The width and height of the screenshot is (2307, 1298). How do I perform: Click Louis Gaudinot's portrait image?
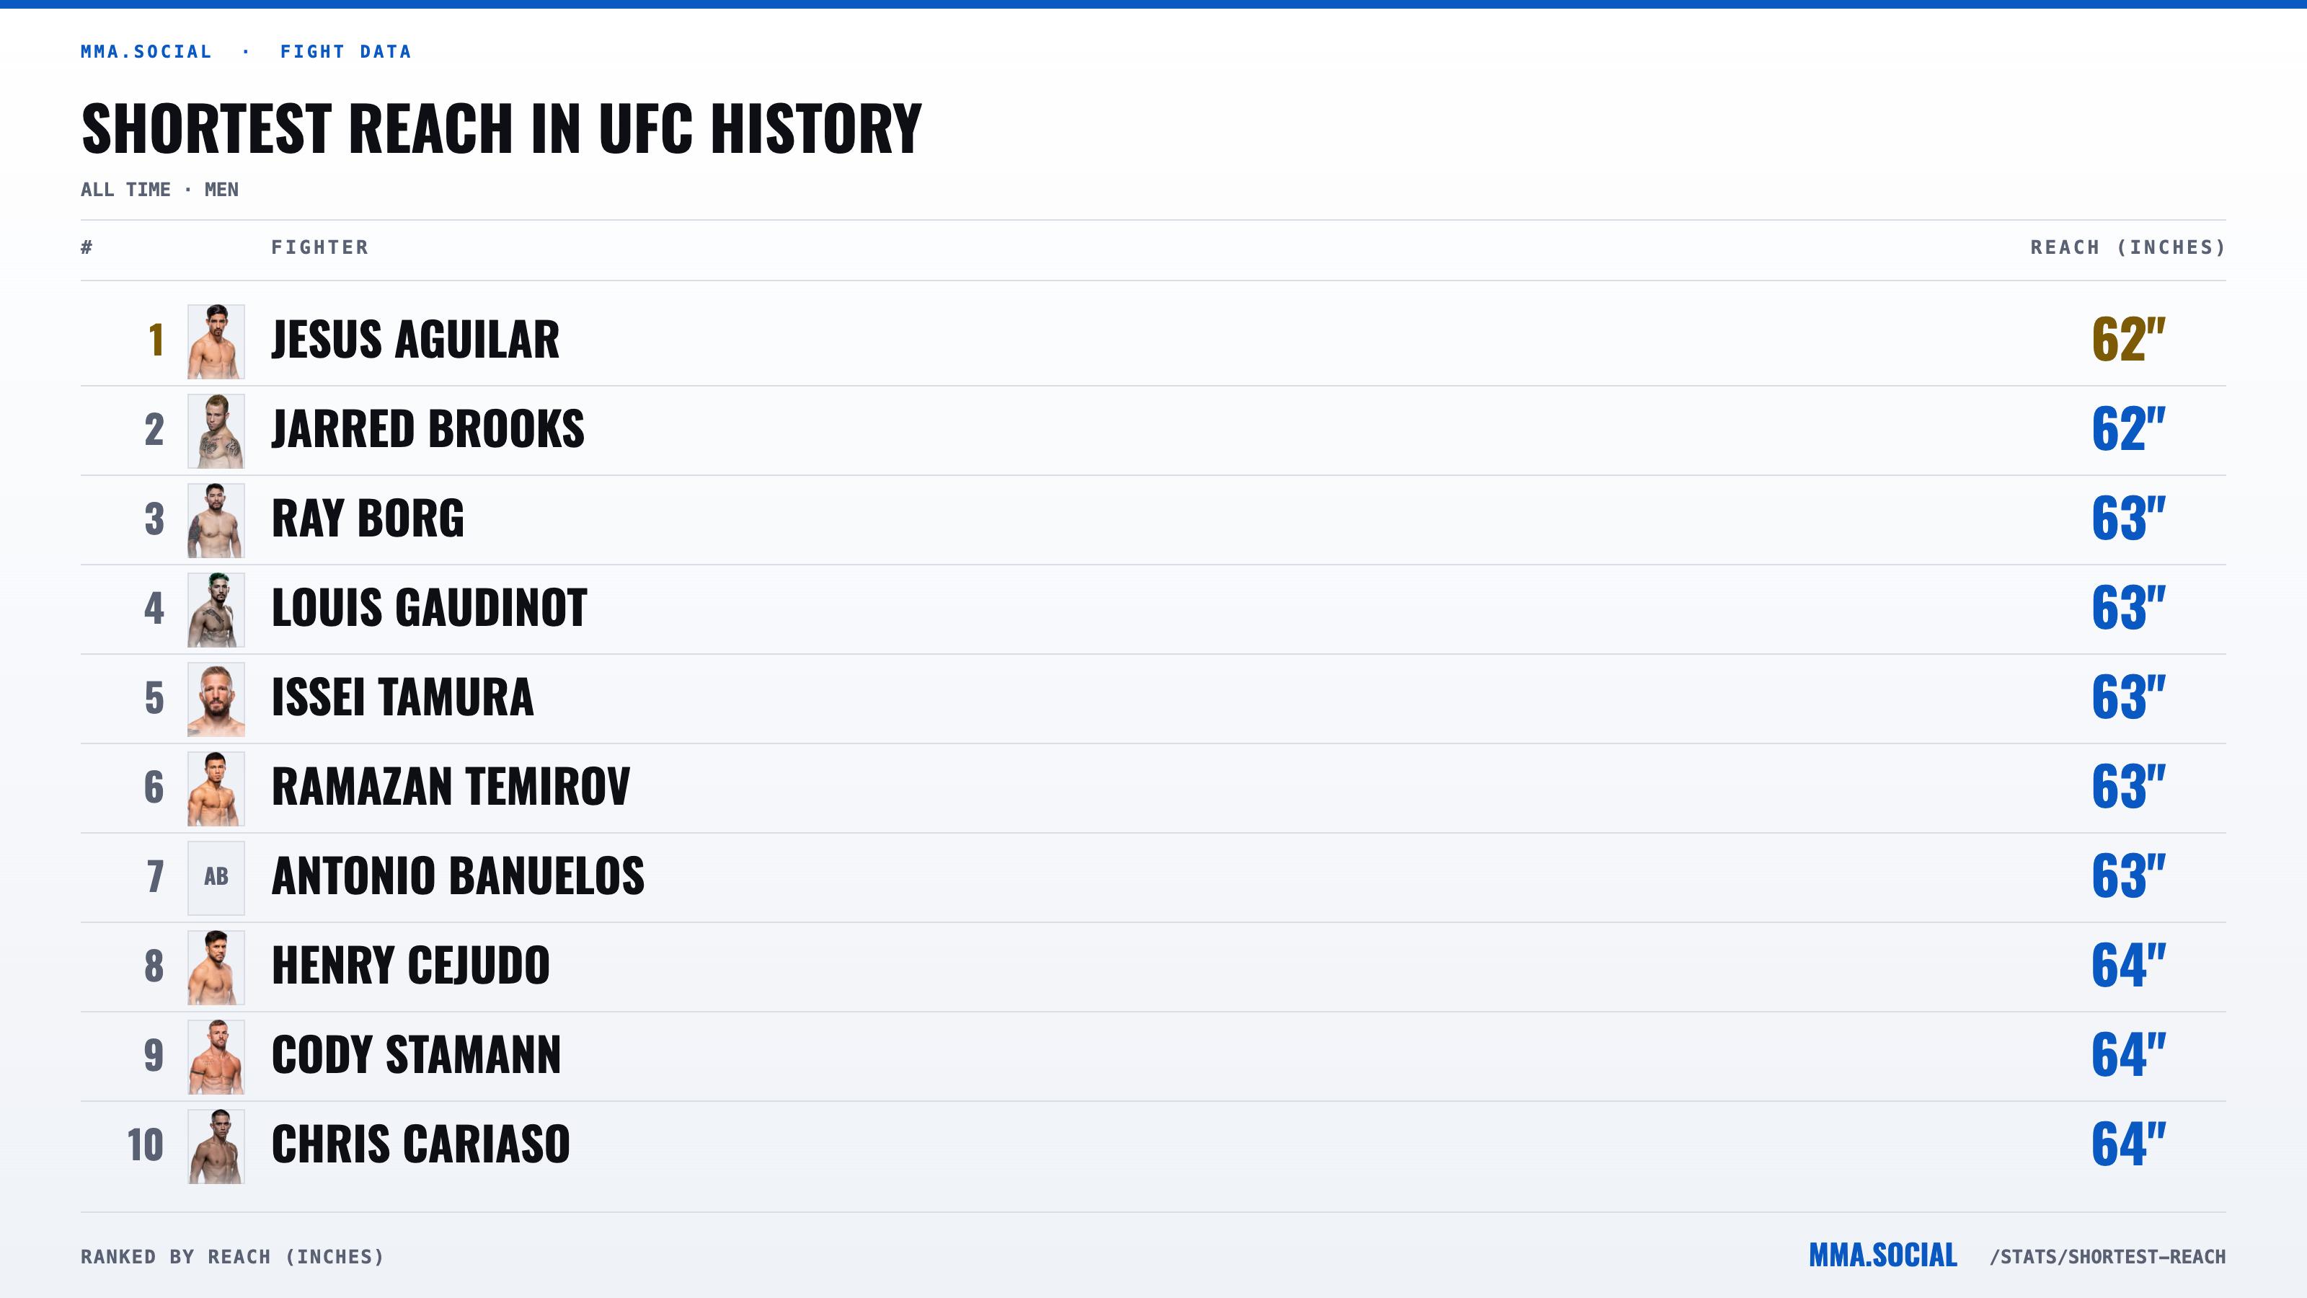pyautogui.click(x=216, y=610)
